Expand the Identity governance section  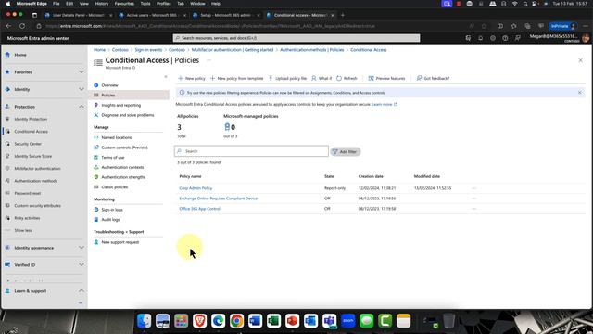click(x=82, y=248)
